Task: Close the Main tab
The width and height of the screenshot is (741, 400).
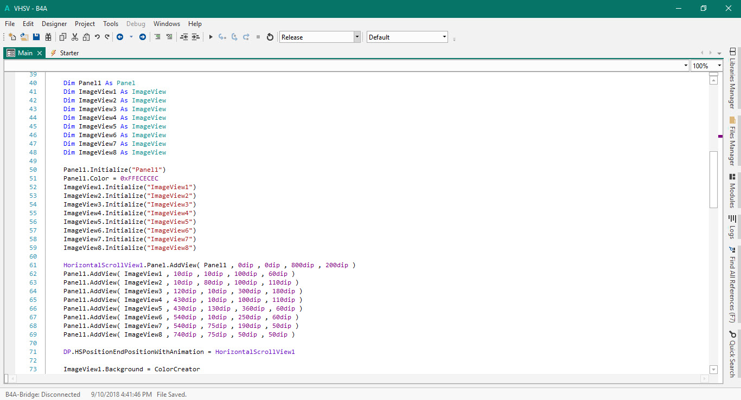Action: click(40, 53)
